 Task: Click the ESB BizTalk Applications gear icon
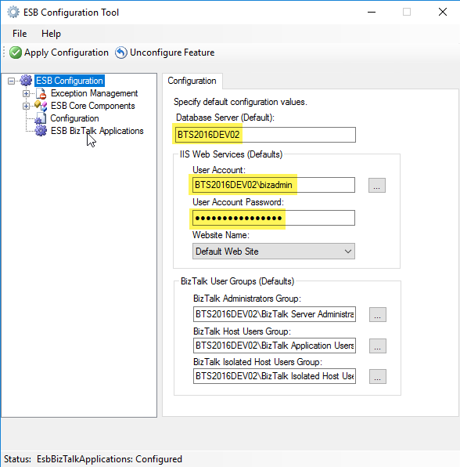pos(41,131)
